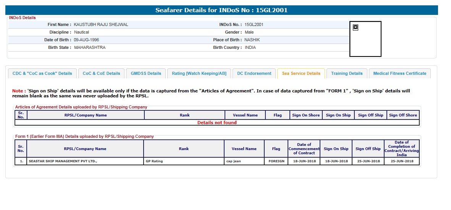Open the CDC & "CoC as Cook" Details tab
This screenshot has width=451, height=210.
pos(42,73)
